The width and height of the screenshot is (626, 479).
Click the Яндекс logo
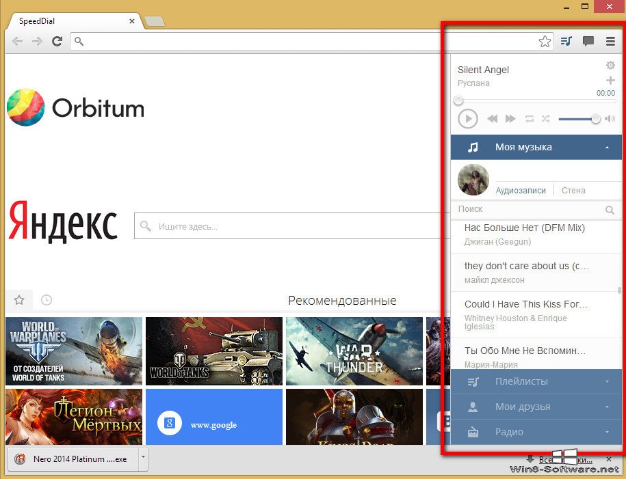(x=63, y=222)
